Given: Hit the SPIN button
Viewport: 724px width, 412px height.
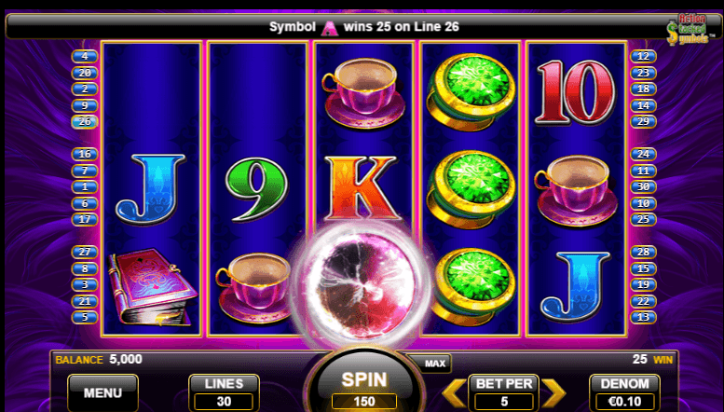Looking at the screenshot, I should (363, 384).
